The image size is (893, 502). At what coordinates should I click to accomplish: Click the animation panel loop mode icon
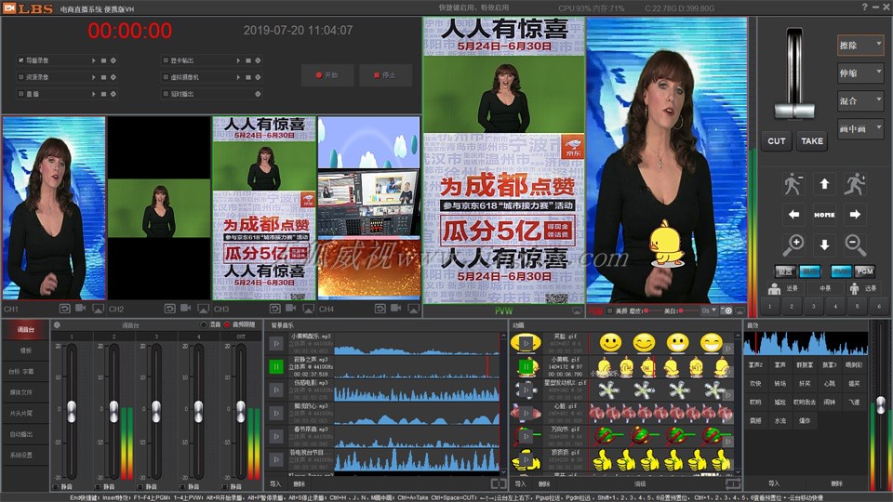733,483
